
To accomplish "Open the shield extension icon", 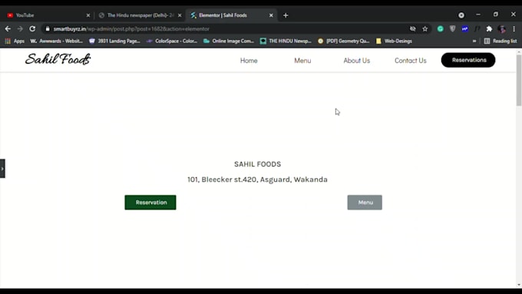I will click(452, 29).
